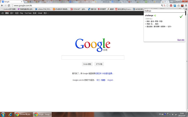Open YouTube in the Google black bar
The height and width of the screenshot is (117, 188).
pyautogui.click(x=28, y=13)
